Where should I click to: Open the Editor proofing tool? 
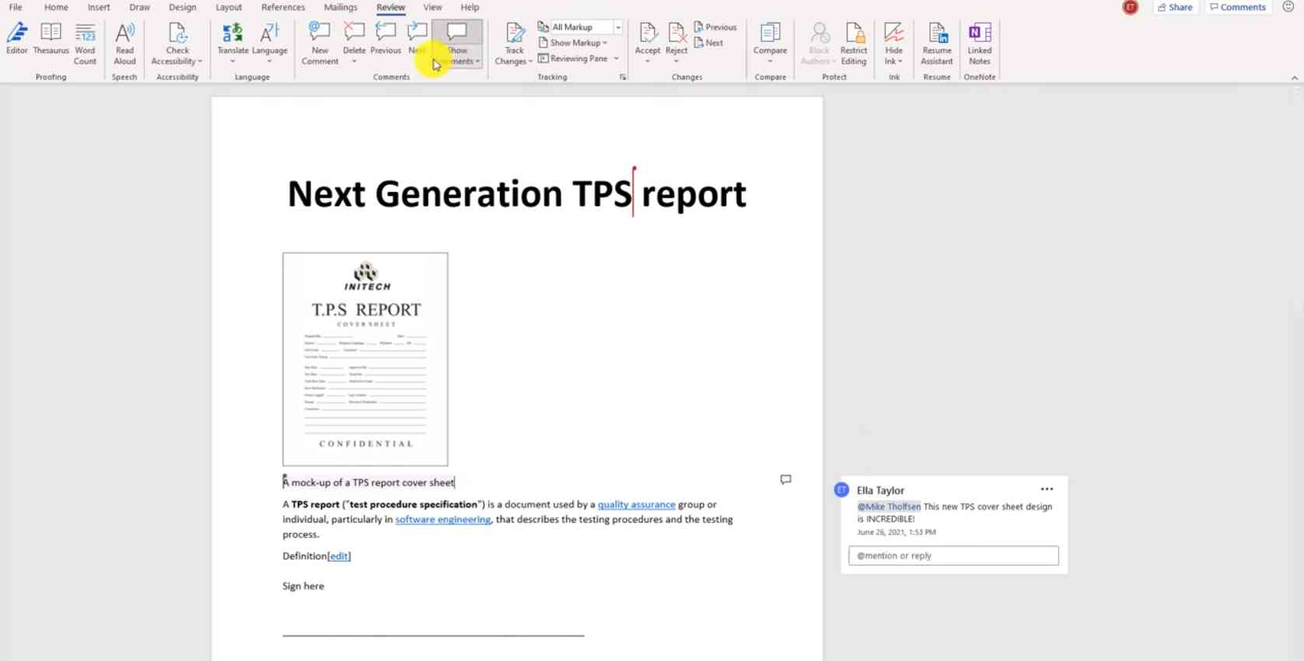coord(16,39)
